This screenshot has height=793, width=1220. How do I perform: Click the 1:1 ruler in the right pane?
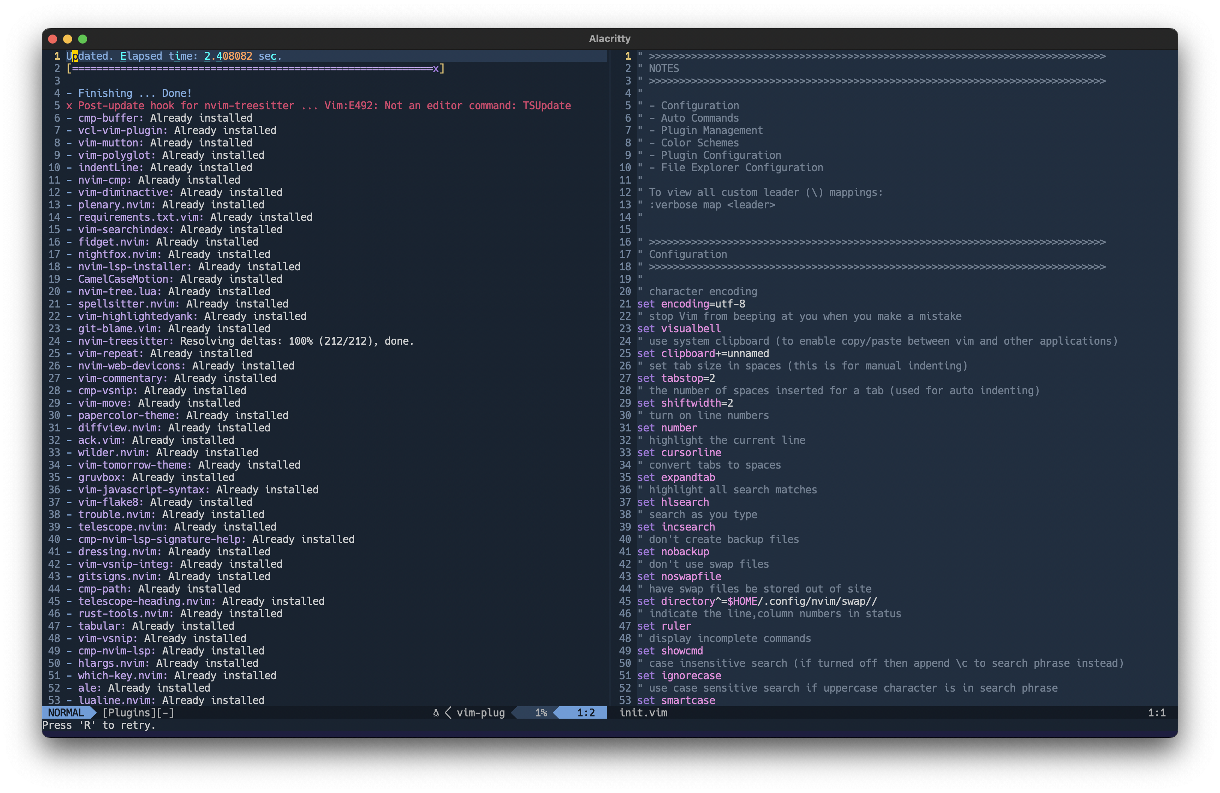pyautogui.click(x=1157, y=713)
